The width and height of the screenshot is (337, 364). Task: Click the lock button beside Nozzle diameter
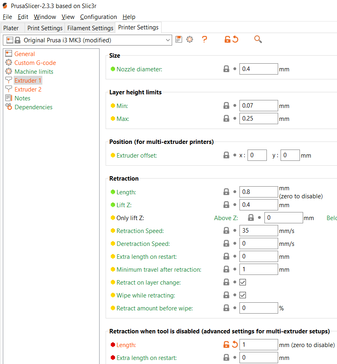coord(226,69)
